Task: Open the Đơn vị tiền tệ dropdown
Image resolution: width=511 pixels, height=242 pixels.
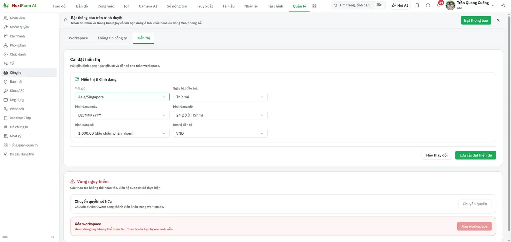Action: pyautogui.click(x=220, y=133)
